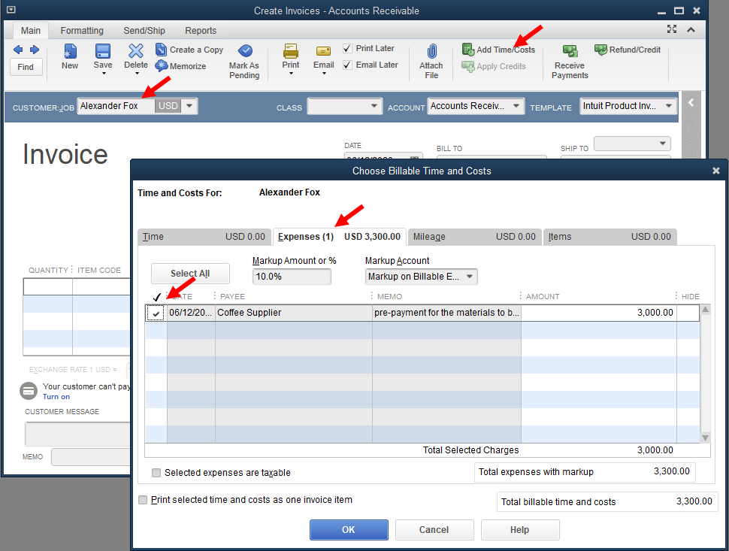Click the 3,000.00 amount cell
This screenshot has height=551, width=729.
(599, 313)
